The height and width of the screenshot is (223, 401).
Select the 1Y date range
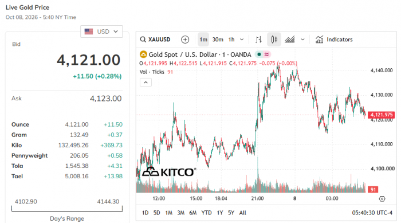pos(219,213)
